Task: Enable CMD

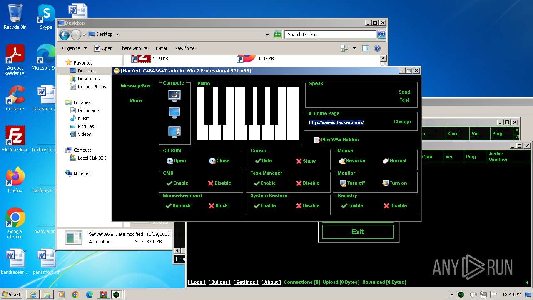Action: (x=177, y=183)
